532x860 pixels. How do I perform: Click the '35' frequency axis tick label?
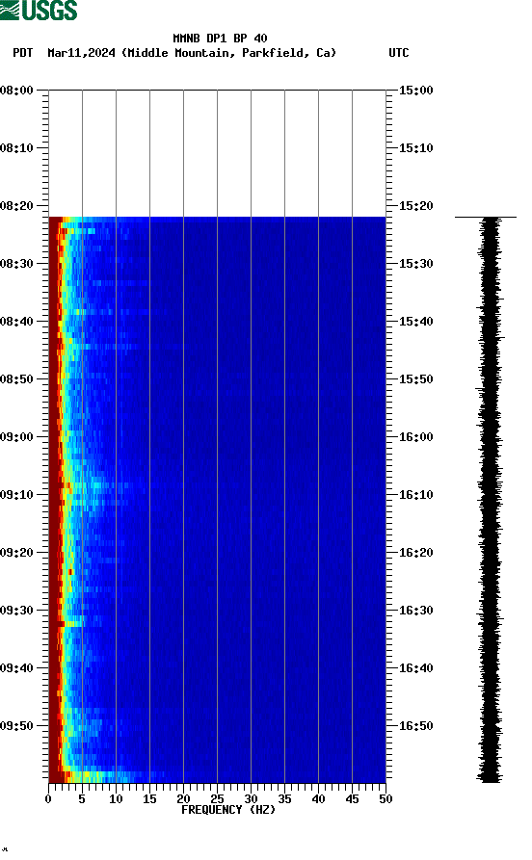(x=284, y=799)
